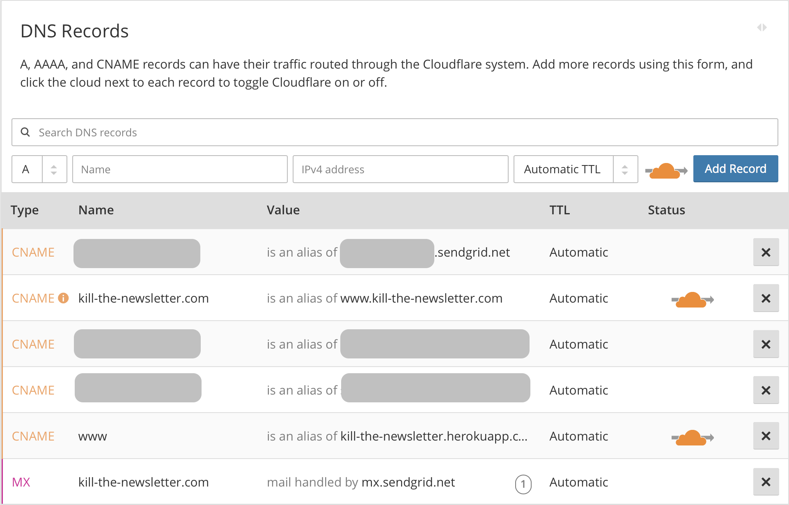The width and height of the screenshot is (789, 505).
Task: Focus the Search DNS records field
Action: coord(394,132)
